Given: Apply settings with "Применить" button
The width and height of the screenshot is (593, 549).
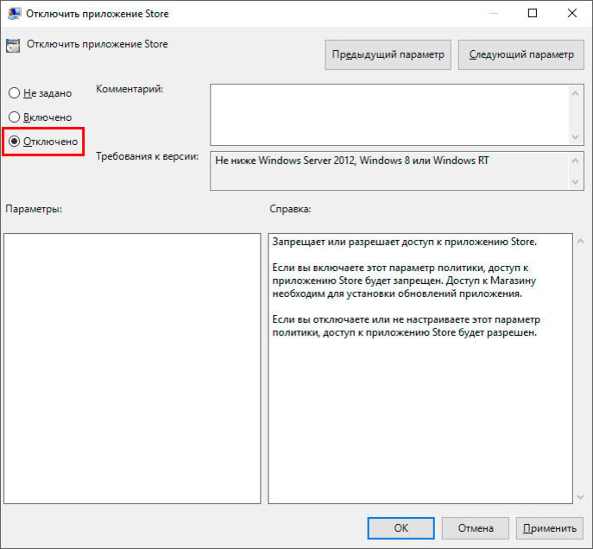Looking at the screenshot, I should pos(550,527).
